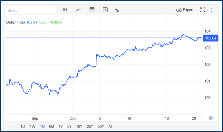Expand chart to fullscreen
This screenshot has height=132, width=223.
[203, 10]
